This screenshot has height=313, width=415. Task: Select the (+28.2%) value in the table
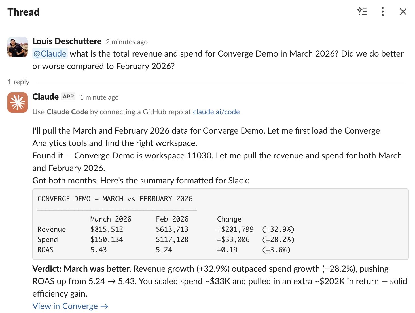pos(278,240)
